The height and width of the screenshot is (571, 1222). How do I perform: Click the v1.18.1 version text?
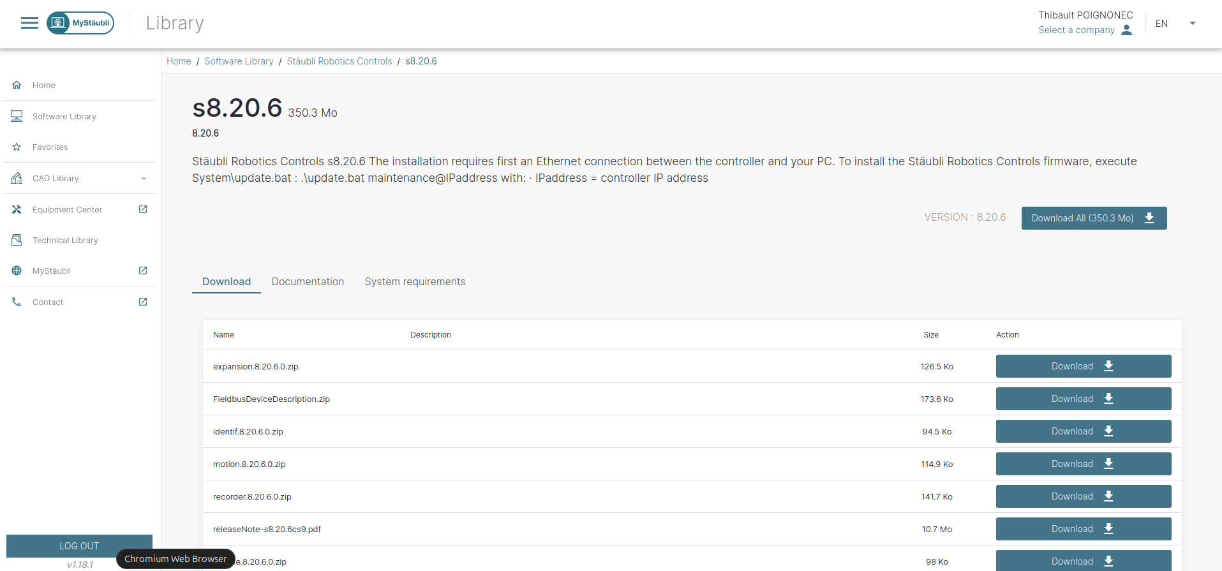click(80, 565)
